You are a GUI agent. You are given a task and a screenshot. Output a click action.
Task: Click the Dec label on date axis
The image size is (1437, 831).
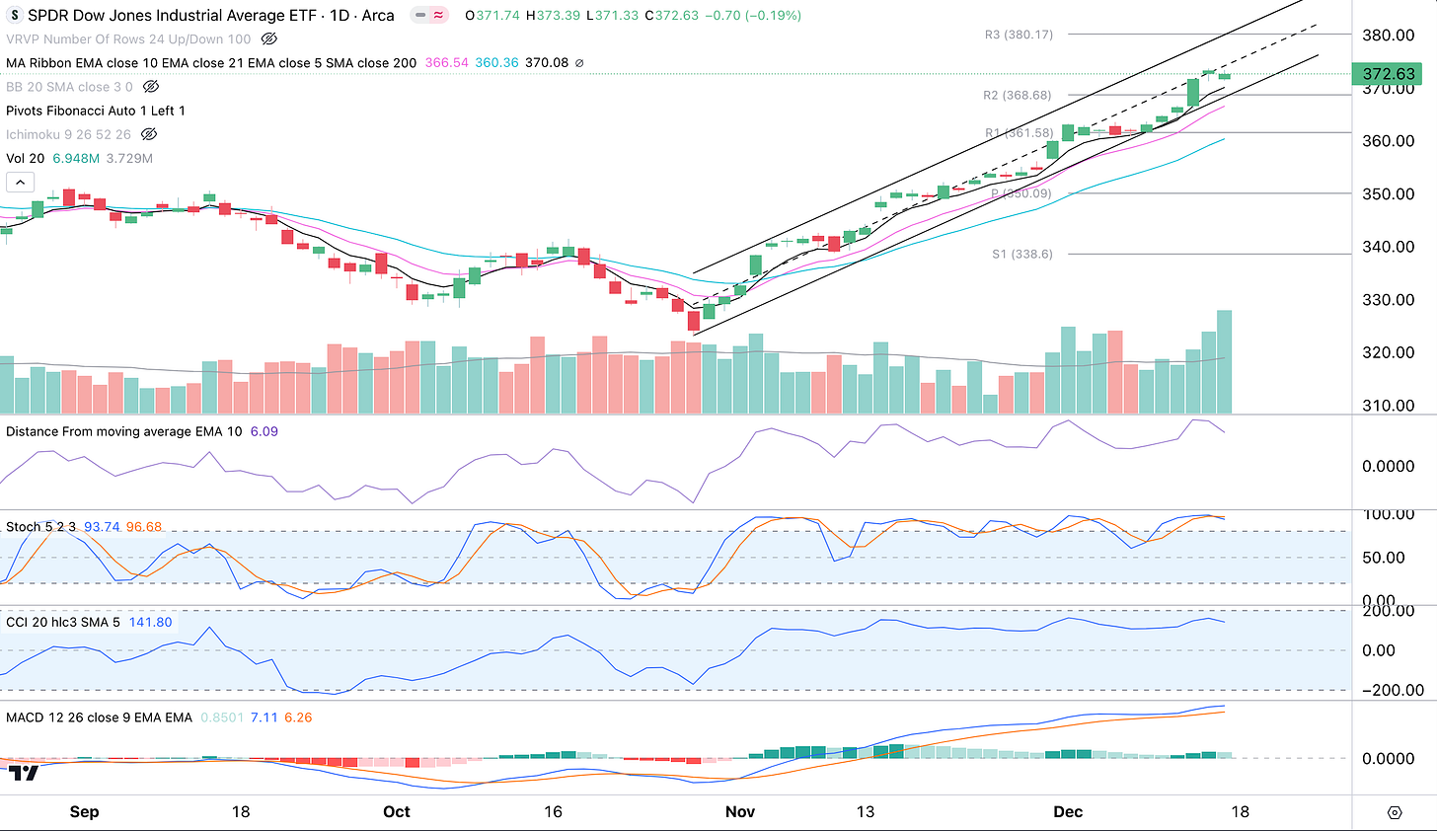1068,812
